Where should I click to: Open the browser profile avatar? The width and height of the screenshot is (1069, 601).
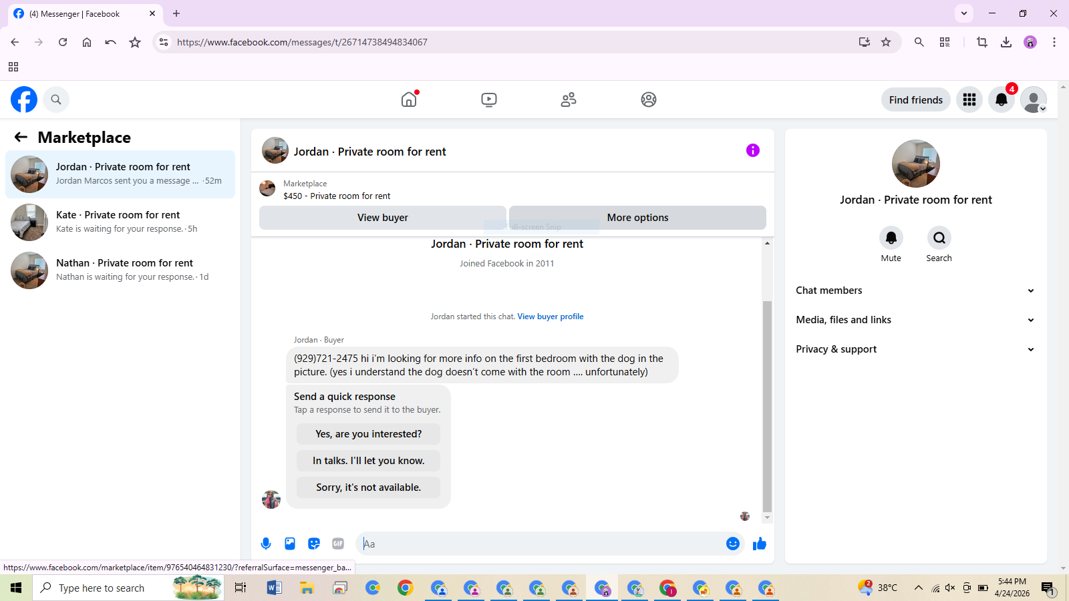[1030, 42]
